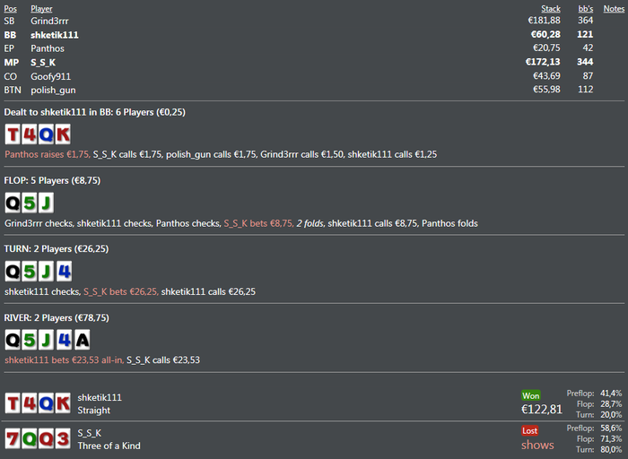
Task: Click the shows text for S_S_K
Action: [x=537, y=445]
